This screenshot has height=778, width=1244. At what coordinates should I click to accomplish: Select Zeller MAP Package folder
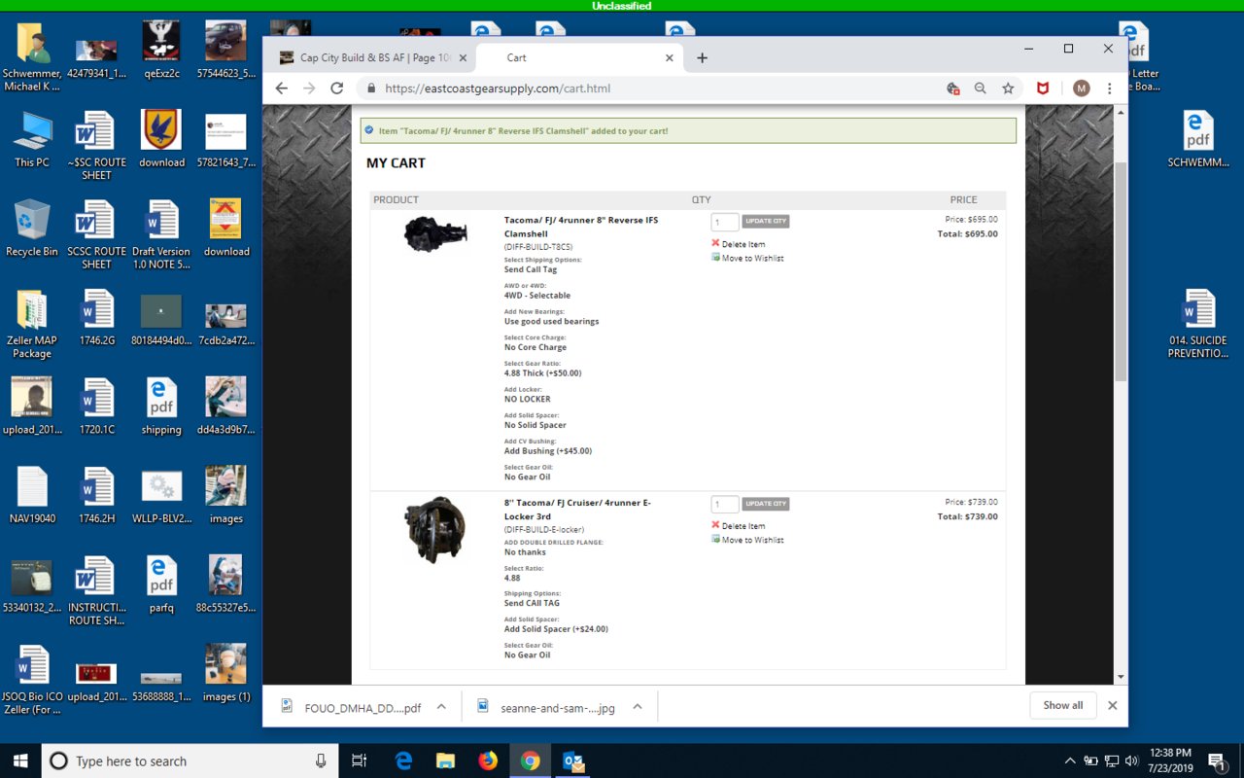pos(32,325)
